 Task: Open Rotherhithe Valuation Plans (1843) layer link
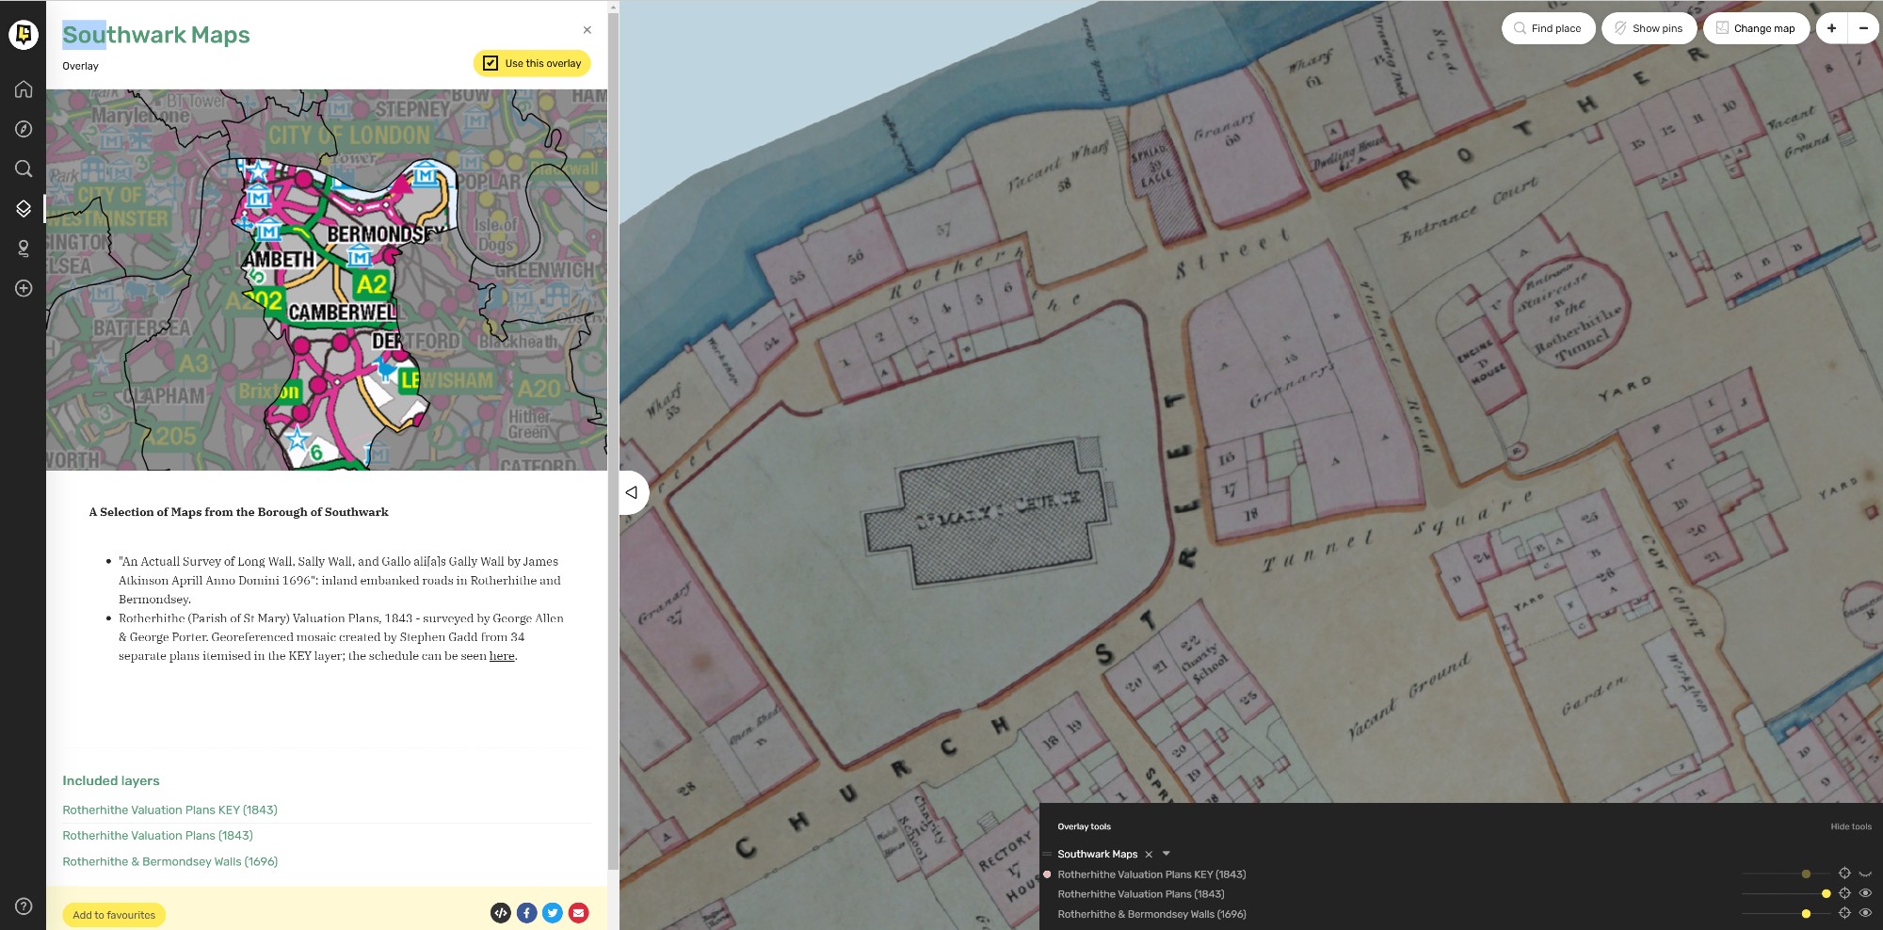click(x=157, y=836)
